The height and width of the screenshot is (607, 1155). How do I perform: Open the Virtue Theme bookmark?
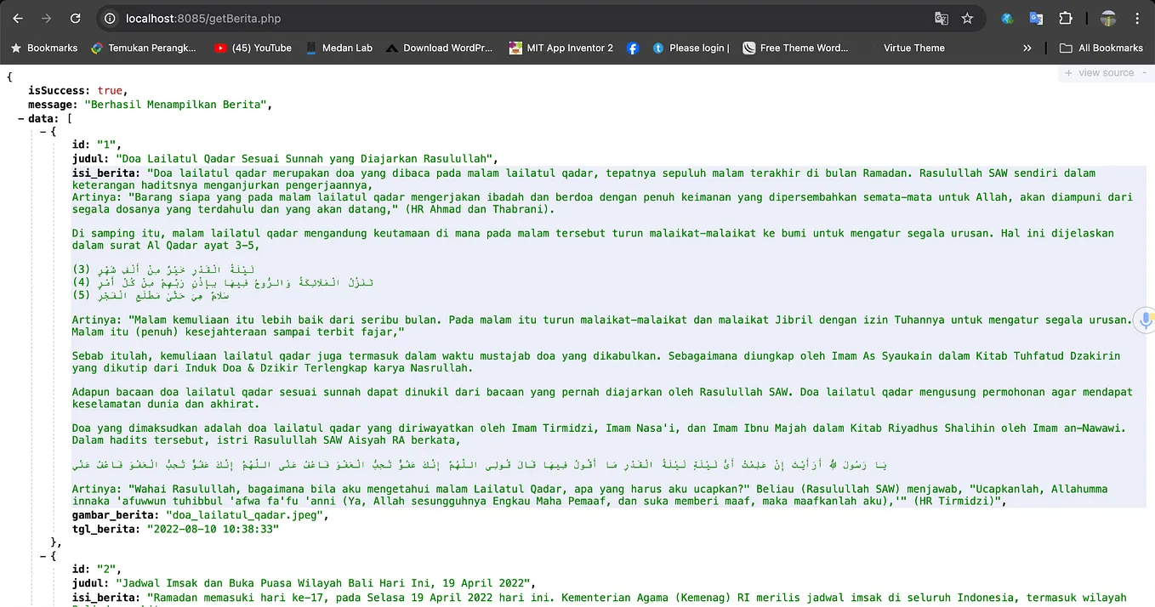pos(913,48)
